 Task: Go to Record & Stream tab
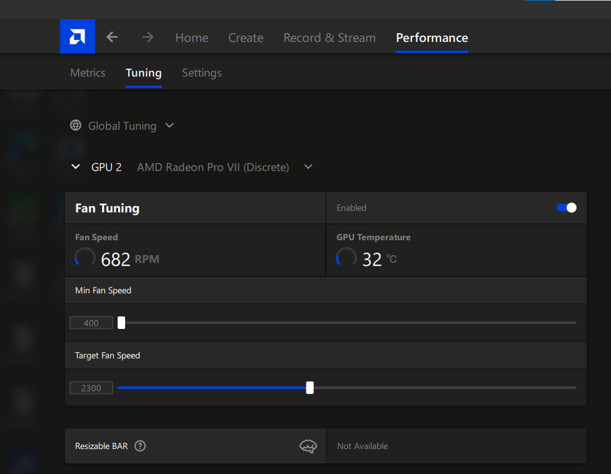click(x=330, y=38)
